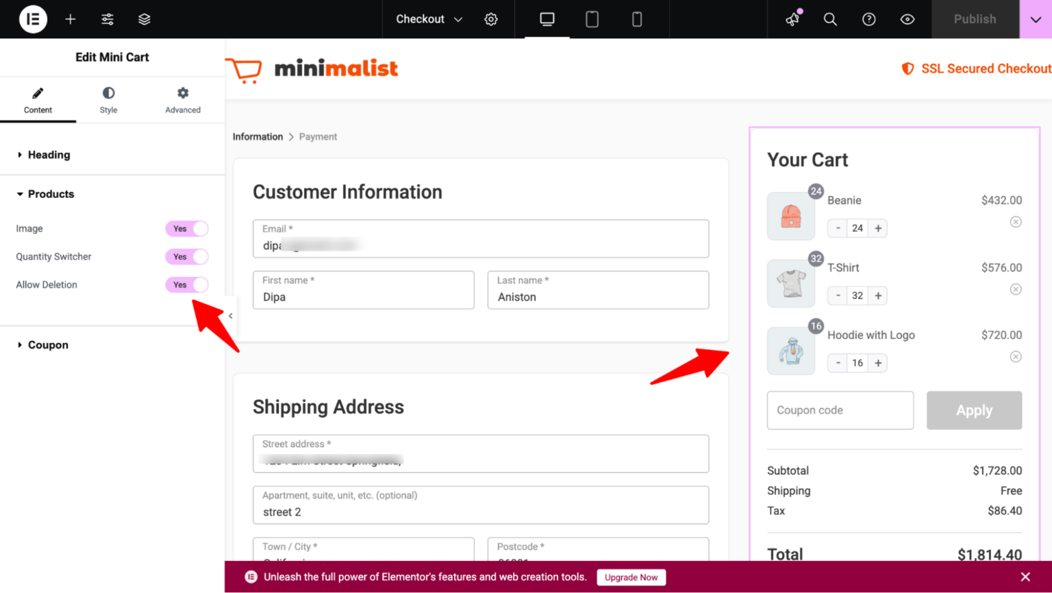Increase Beanie quantity with plus stepper

(877, 228)
